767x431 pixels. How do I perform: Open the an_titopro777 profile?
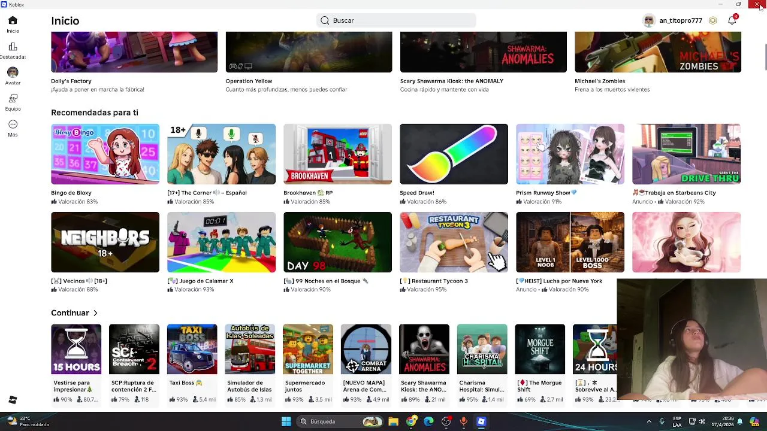pyautogui.click(x=672, y=20)
